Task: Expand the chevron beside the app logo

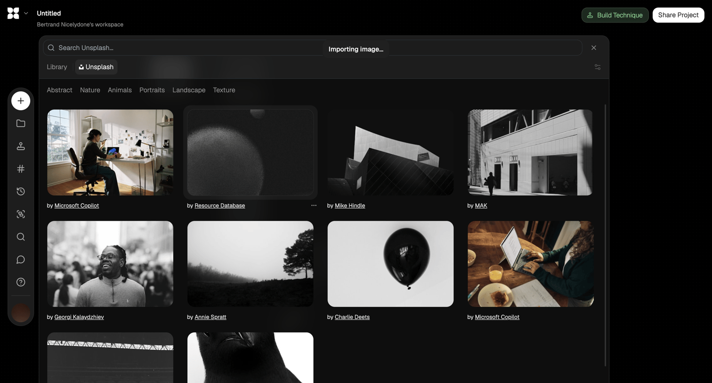Action: [x=26, y=13]
